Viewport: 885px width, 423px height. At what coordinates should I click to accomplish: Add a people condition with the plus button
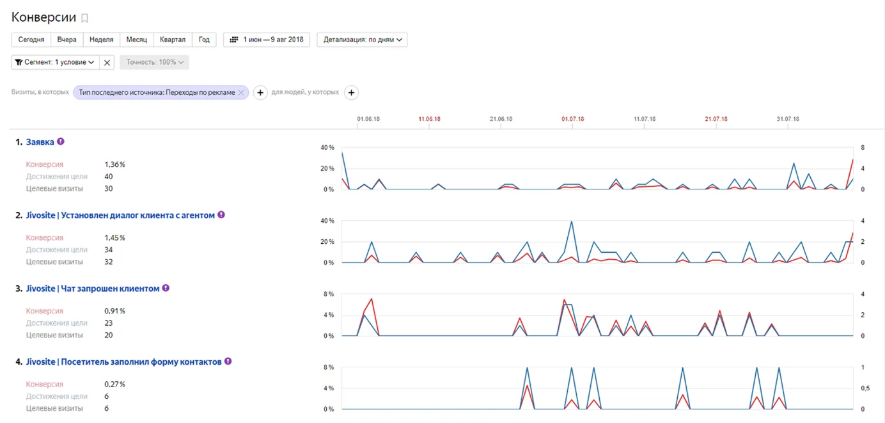(x=351, y=93)
